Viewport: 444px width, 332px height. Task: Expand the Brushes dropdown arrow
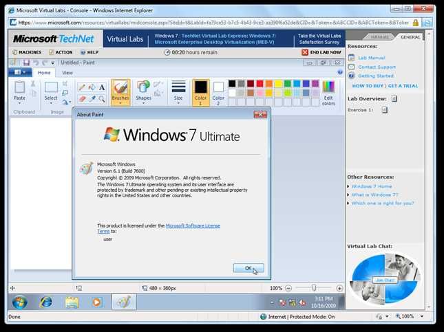point(120,103)
